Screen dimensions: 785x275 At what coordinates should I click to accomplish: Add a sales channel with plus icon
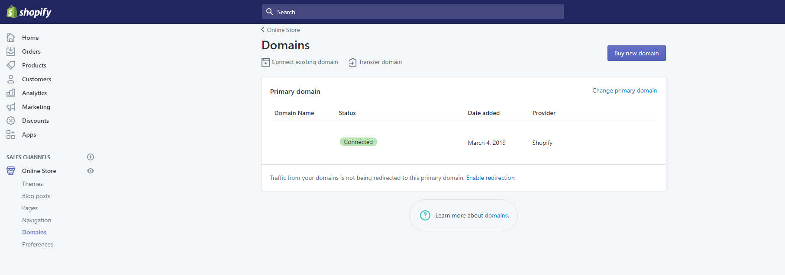point(90,157)
